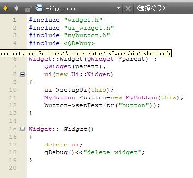Viewport: 193px width, 178px height.
Task: Click line number 1 in the gutter
Action: 15,20
